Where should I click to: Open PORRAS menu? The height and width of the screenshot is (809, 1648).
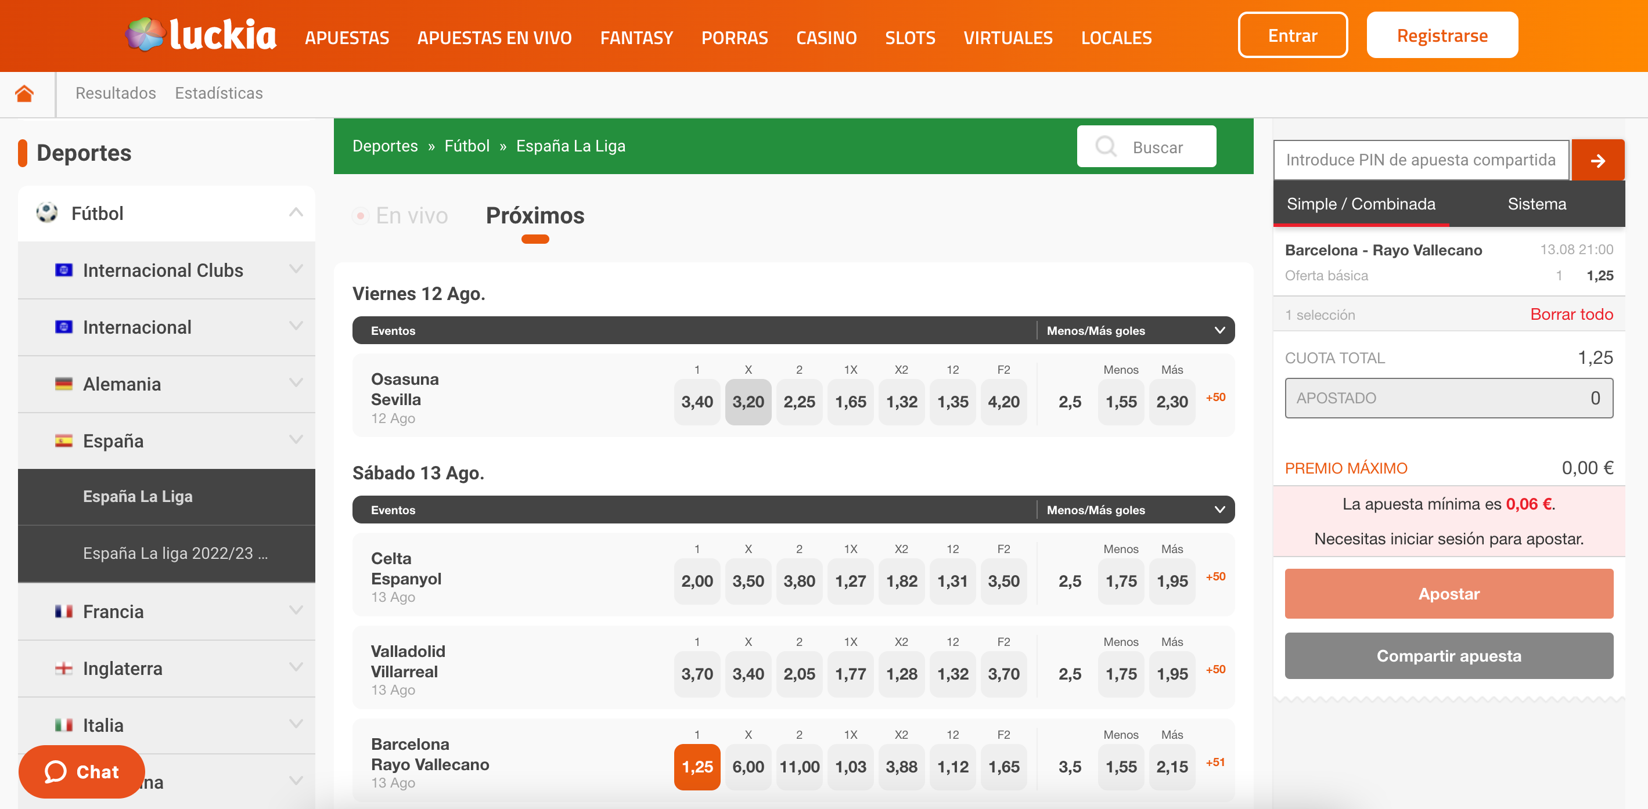click(x=735, y=38)
